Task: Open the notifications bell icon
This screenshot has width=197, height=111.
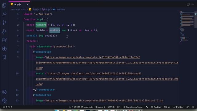Action: (x=193, y=107)
